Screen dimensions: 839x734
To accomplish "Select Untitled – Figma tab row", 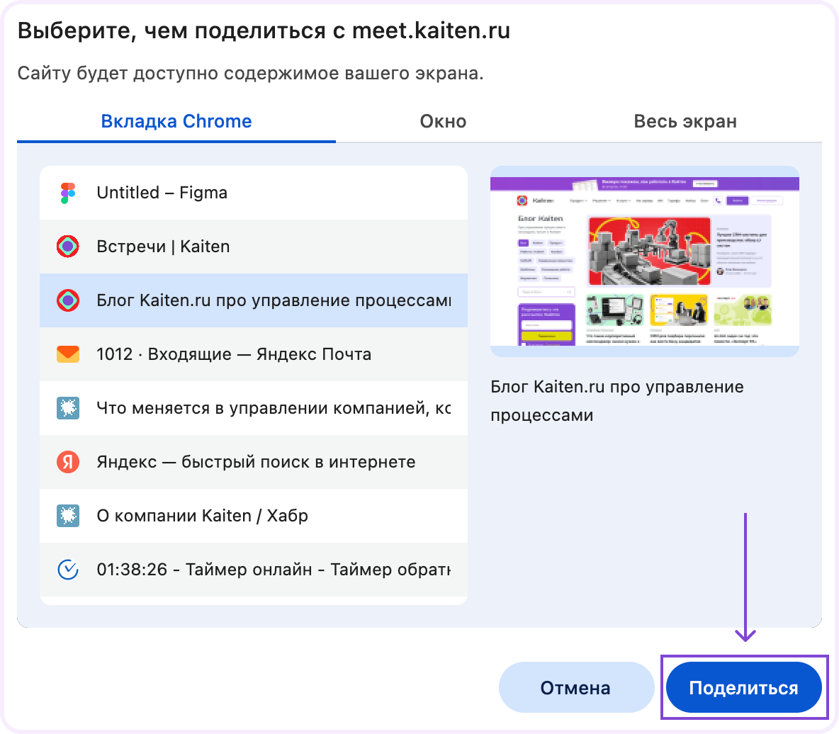I will (254, 193).
